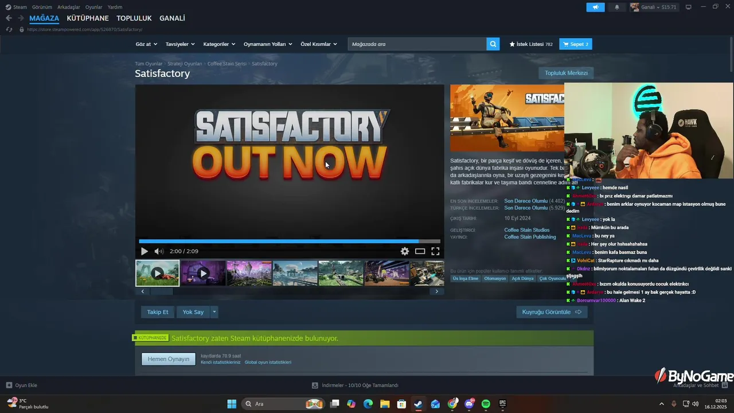Open İndirmeler downloads status
This screenshot has height=413, width=734.
pyautogui.click(x=356, y=385)
